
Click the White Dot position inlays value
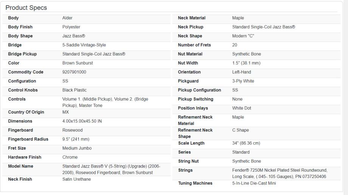coord(242,109)
